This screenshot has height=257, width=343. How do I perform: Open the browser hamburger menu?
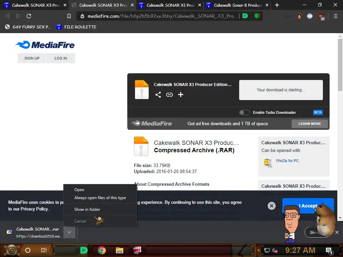[x=335, y=16]
